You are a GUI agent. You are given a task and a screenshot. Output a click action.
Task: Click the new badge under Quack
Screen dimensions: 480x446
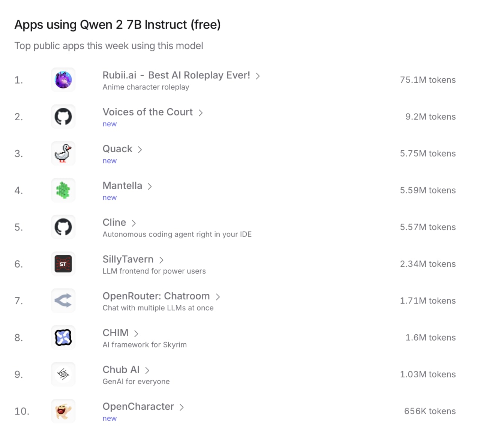tap(109, 160)
